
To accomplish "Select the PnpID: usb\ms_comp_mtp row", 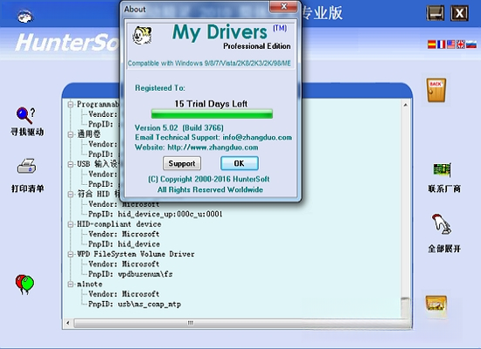I will tap(135, 304).
